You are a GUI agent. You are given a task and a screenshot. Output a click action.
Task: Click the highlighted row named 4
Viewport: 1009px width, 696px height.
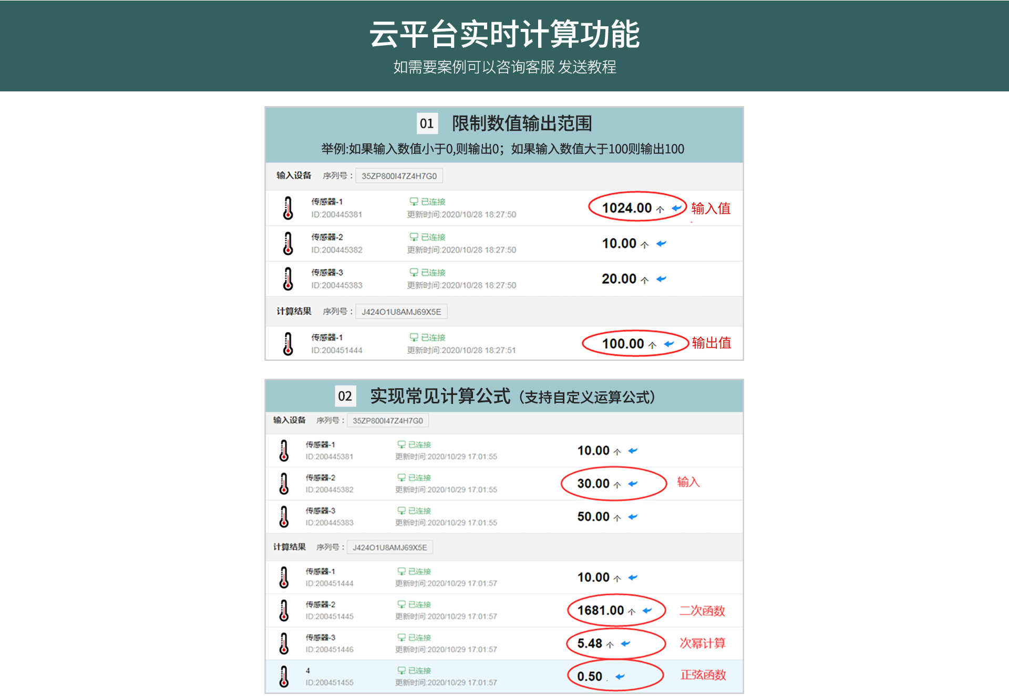tap(308, 671)
